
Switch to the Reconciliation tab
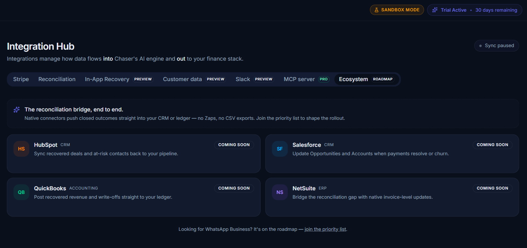coord(57,79)
